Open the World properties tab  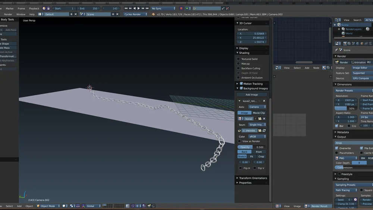pyautogui.click(x=358, y=44)
